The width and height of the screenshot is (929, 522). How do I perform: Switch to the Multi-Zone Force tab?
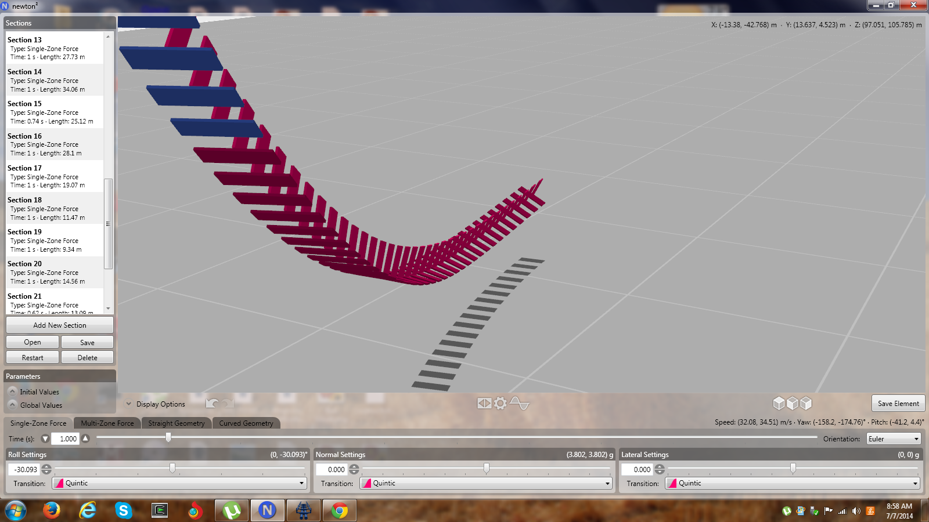107,423
